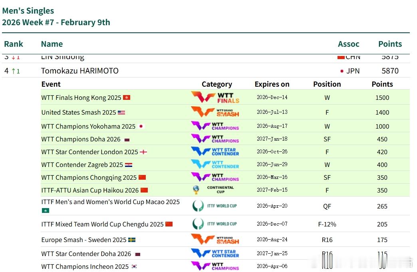The height and width of the screenshot is (272, 417).
Task: Sort by the main Points column header
Action: tap(390, 44)
